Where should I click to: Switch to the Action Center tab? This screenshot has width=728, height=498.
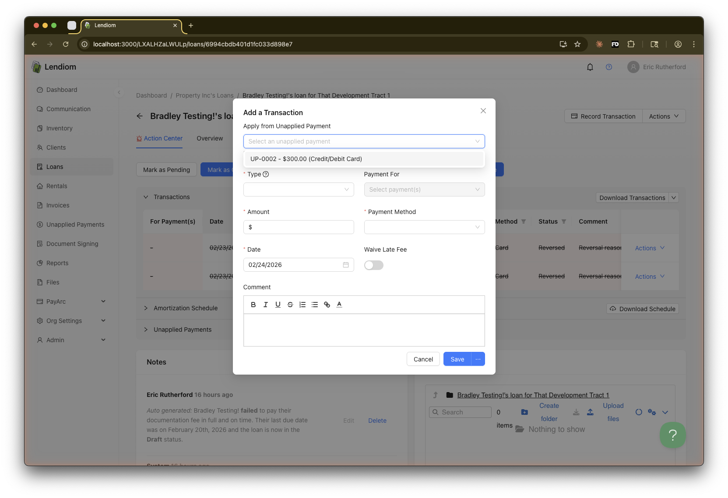click(159, 138)
